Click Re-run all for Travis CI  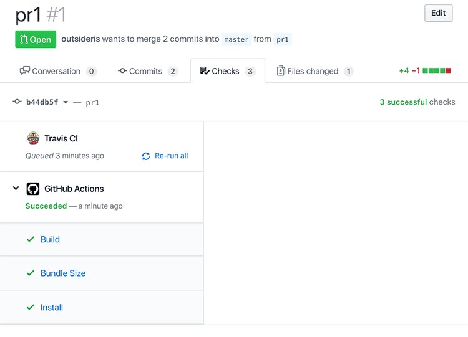165,156
